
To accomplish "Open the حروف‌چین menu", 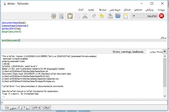I will (115, 10).
